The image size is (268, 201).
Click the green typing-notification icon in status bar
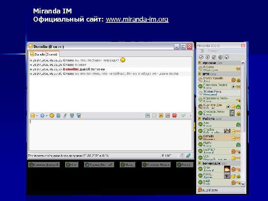(x=188, y=156)
